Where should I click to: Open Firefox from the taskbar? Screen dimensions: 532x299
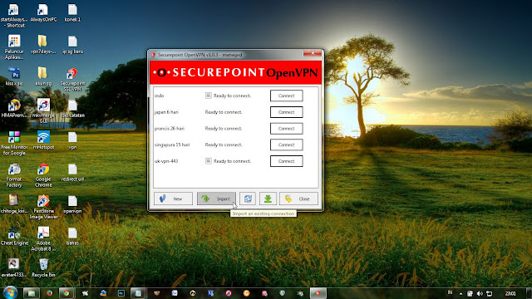click(50, 293)
